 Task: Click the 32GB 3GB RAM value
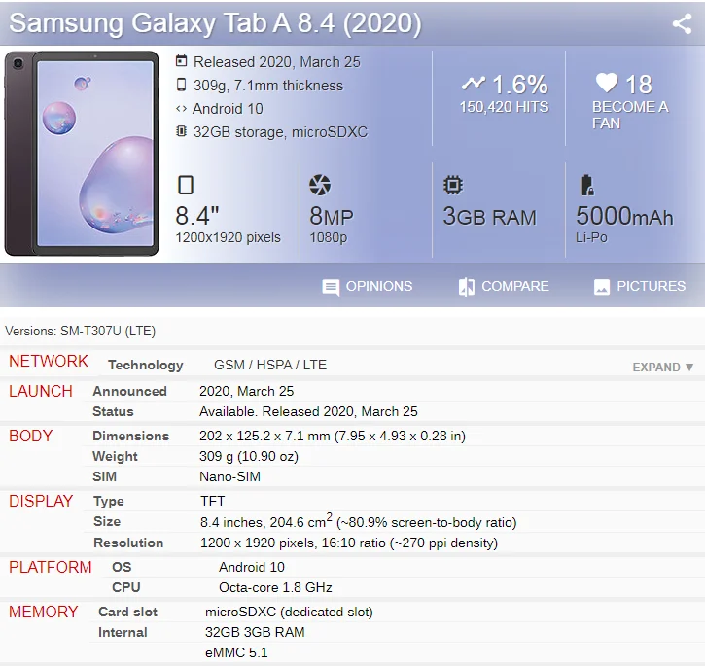click(255, 632)
